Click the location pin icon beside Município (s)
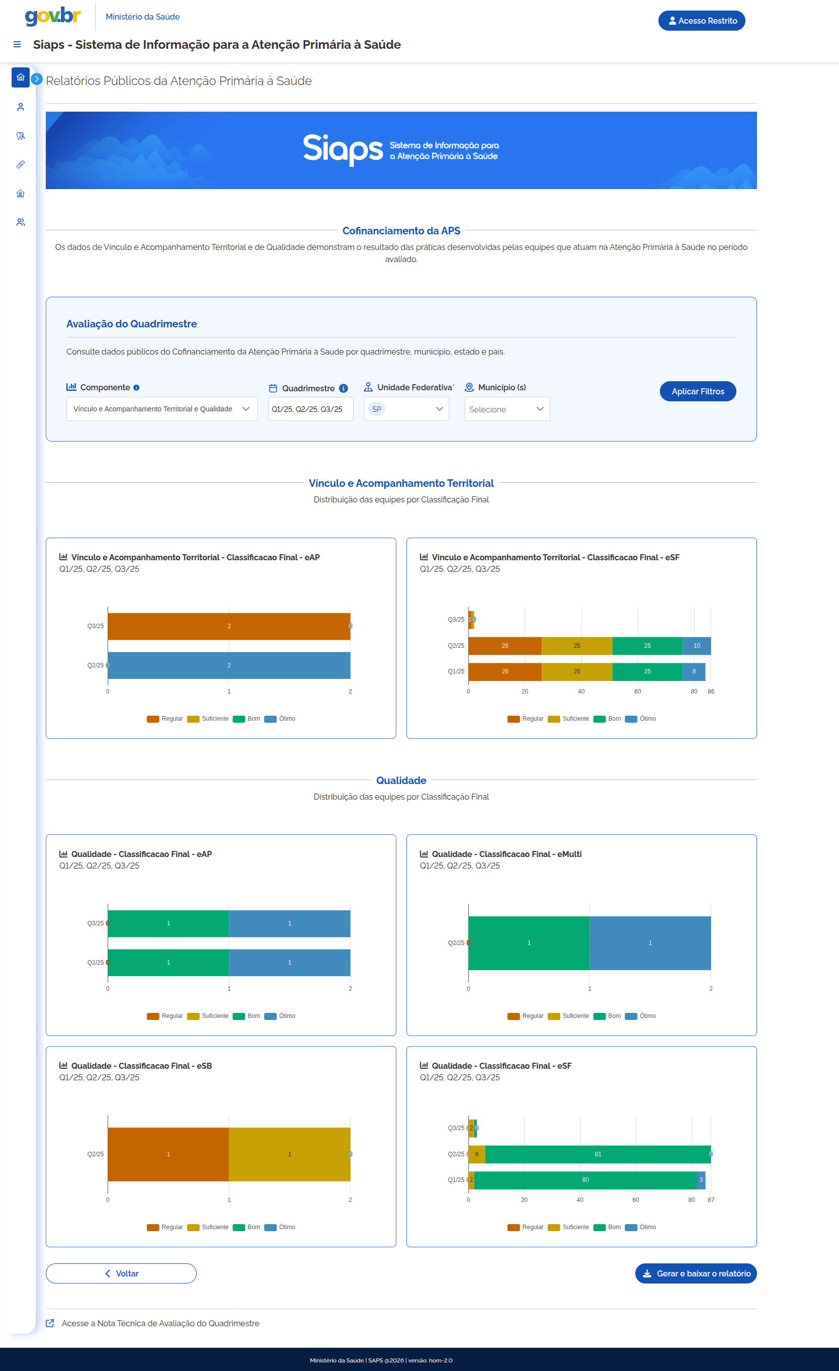The image size is (839, 1371). 470,387
